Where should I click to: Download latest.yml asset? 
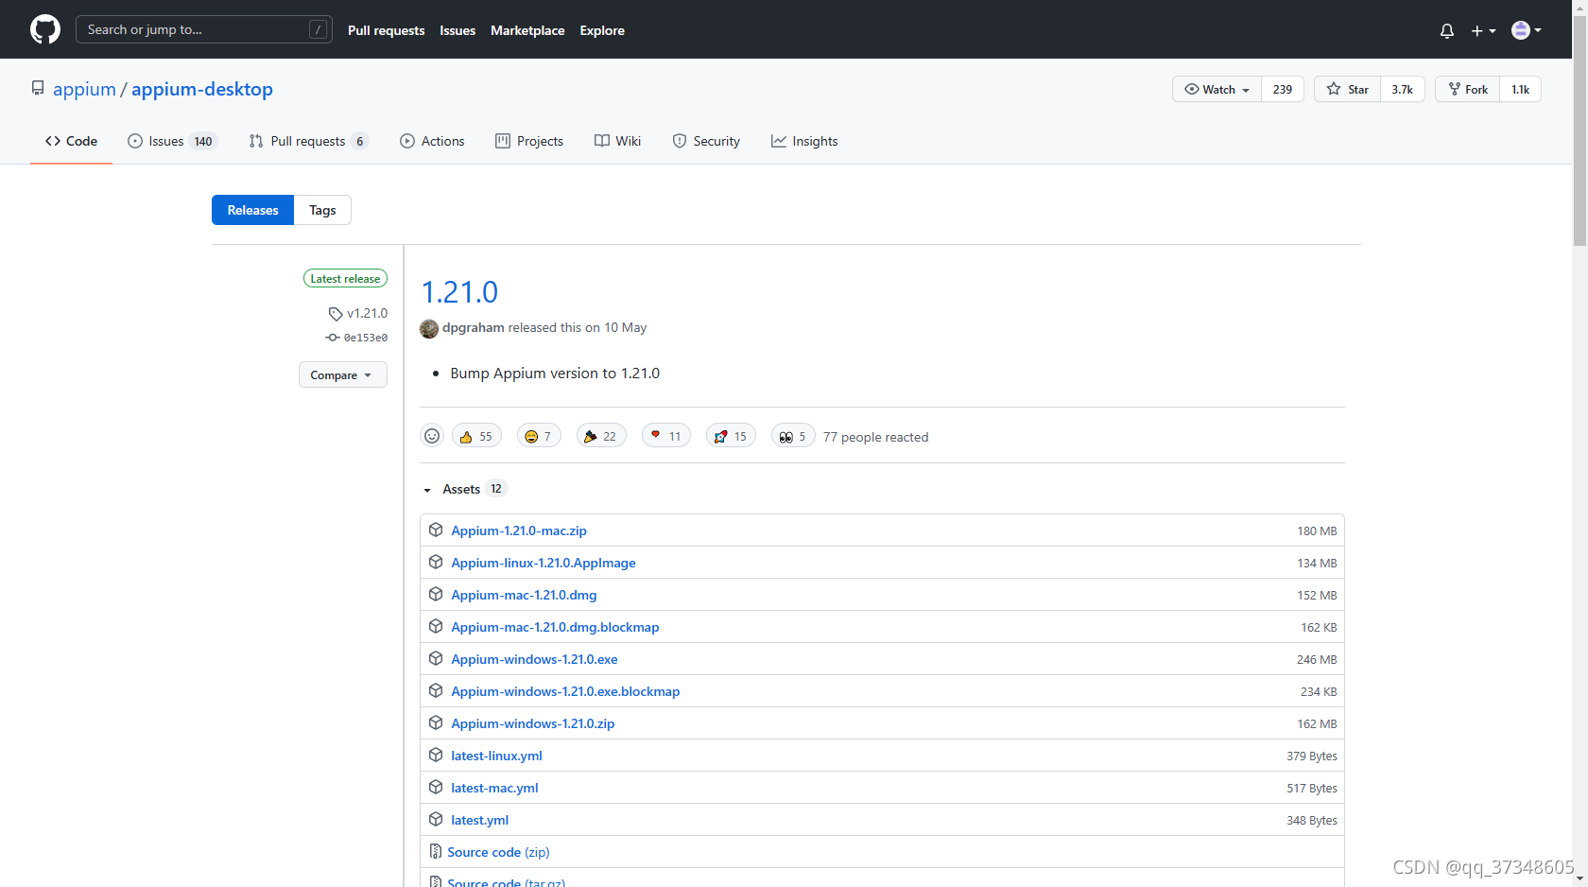[479, 820]
